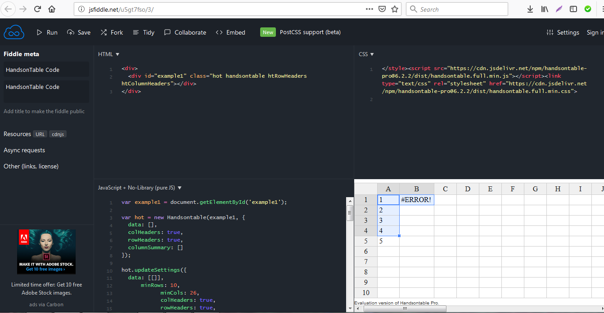Viewport: 604px width, 313px height.
Task: Edit the fiddle title field
Action: [x=46, y=70]
